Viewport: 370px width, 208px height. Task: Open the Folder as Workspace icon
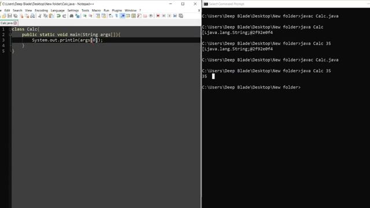[145, 16]
